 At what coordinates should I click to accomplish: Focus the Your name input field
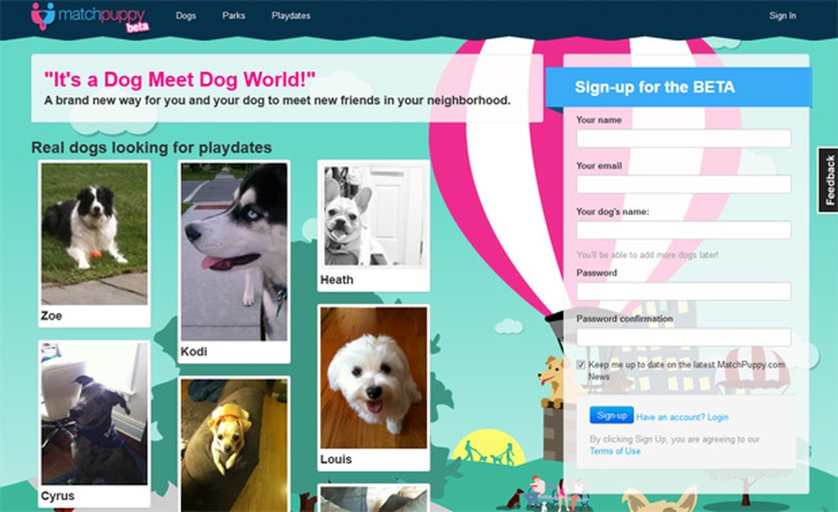pos(684,139)
